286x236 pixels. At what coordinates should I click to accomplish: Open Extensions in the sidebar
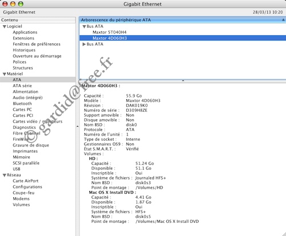click(x=23, y=38)
